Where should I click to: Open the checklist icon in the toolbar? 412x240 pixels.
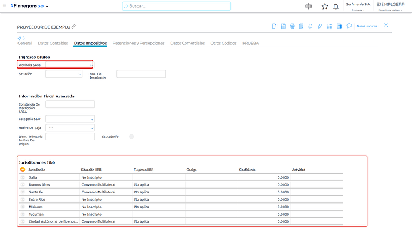(330, 26)
